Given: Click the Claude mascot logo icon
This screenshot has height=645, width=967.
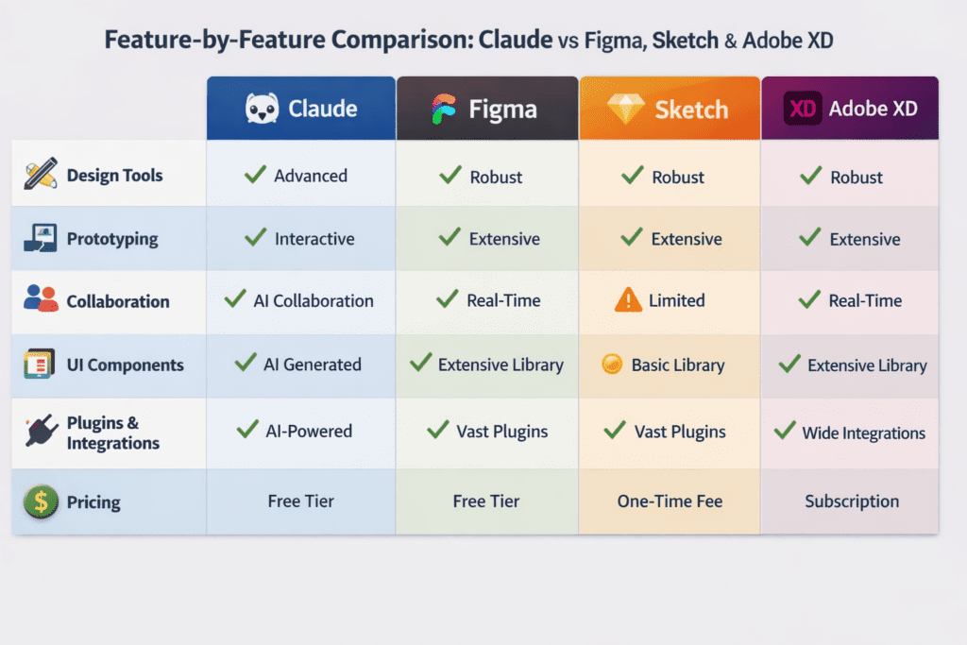Looking at the screenshot, I should [262, 109].
